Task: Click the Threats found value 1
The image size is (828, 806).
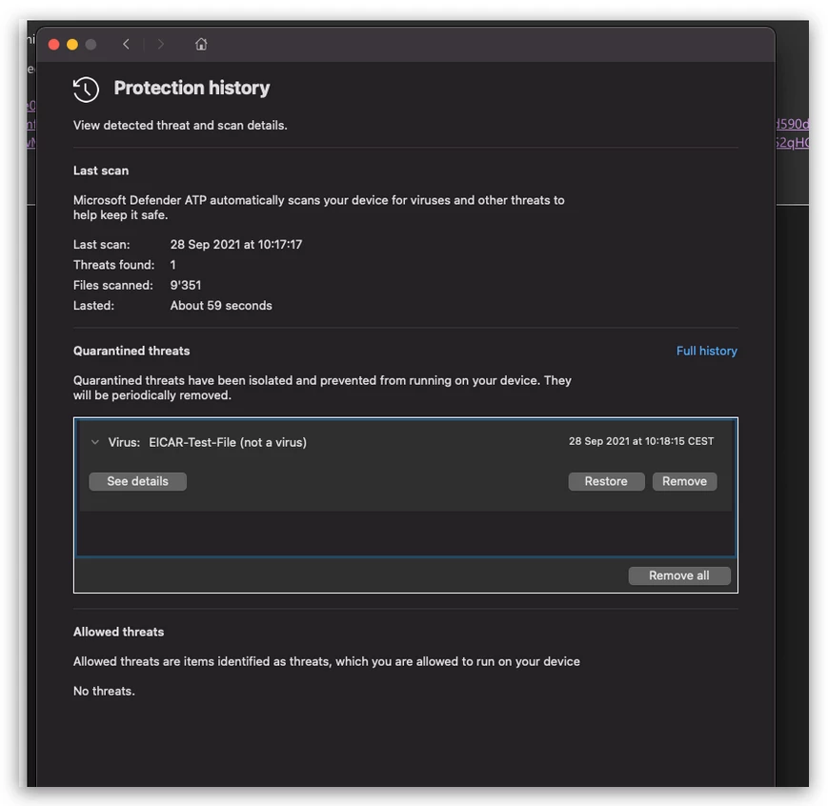Action: (x=172, y=265)
